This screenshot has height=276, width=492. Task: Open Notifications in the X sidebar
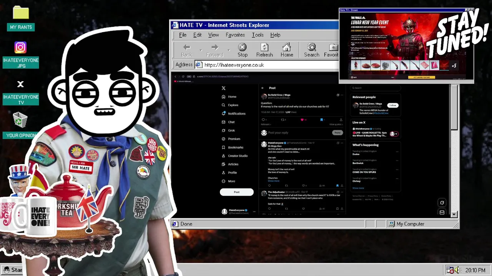233,113
